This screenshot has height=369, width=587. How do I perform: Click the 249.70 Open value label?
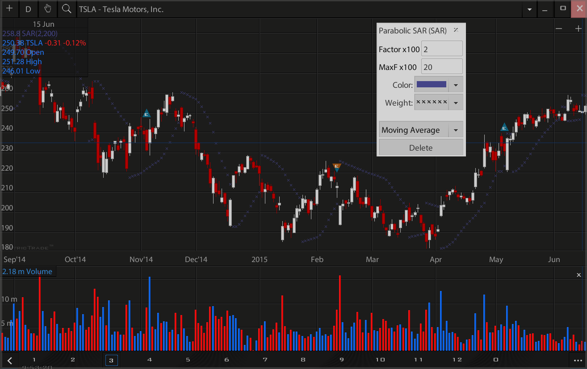23,52
